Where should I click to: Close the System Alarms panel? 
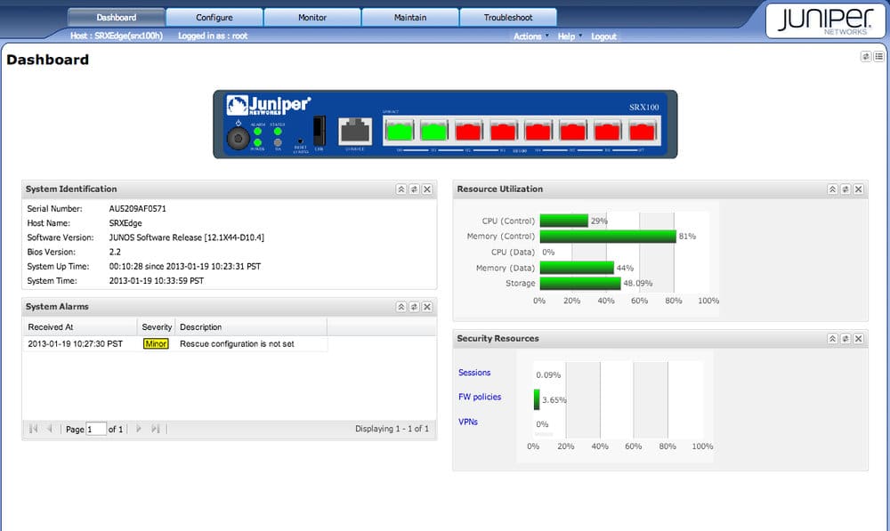pyautogui.click(x=427, y=307)
